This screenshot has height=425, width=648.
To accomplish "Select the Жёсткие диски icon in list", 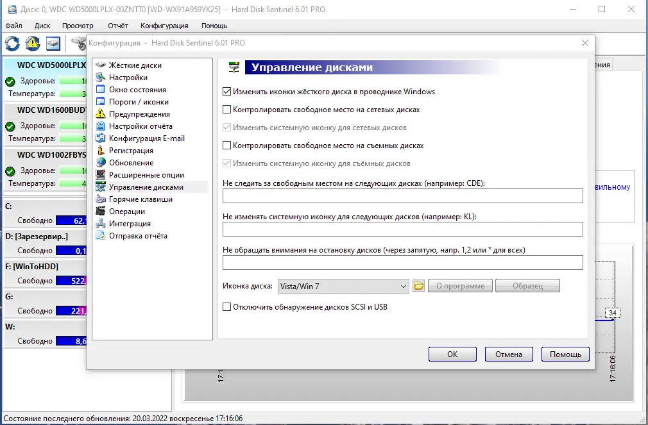I will coord(101,65).
